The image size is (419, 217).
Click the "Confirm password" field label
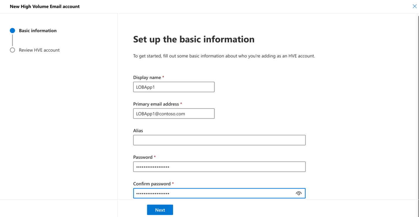click(x=152, y=184)
